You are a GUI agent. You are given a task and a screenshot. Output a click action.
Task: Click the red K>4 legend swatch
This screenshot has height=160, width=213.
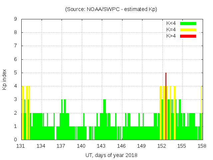(188, 36)
